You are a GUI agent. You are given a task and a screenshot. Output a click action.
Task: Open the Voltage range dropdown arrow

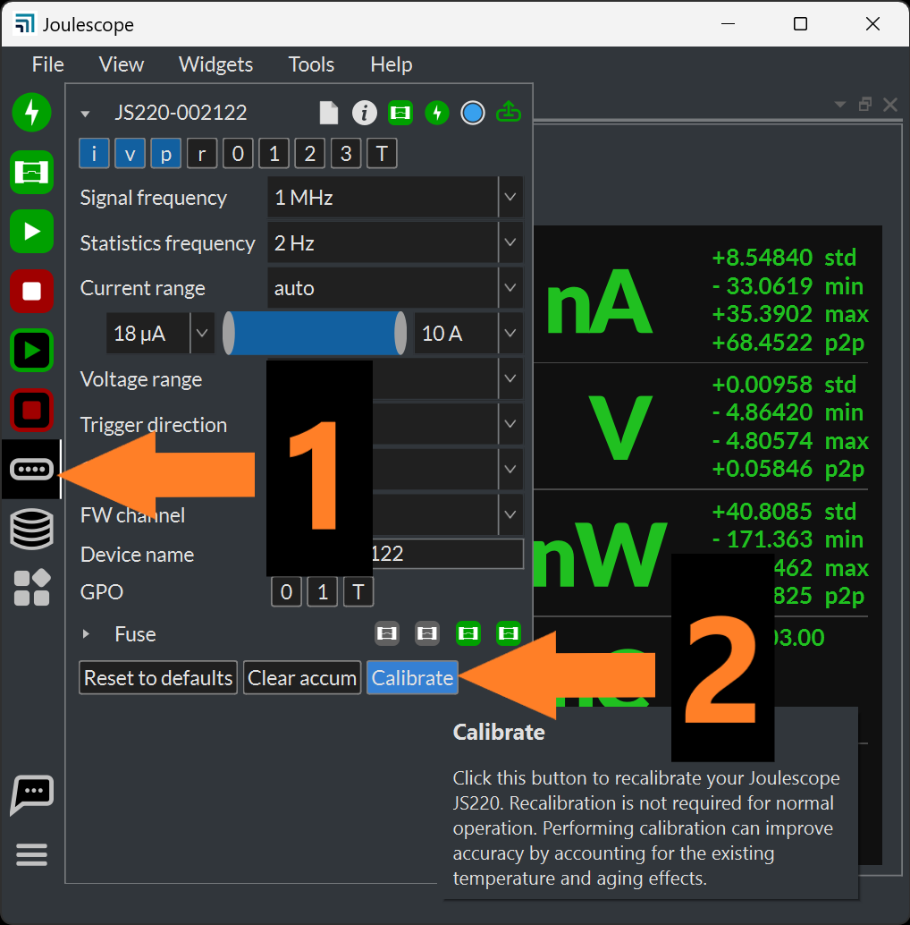click(510, 378)
